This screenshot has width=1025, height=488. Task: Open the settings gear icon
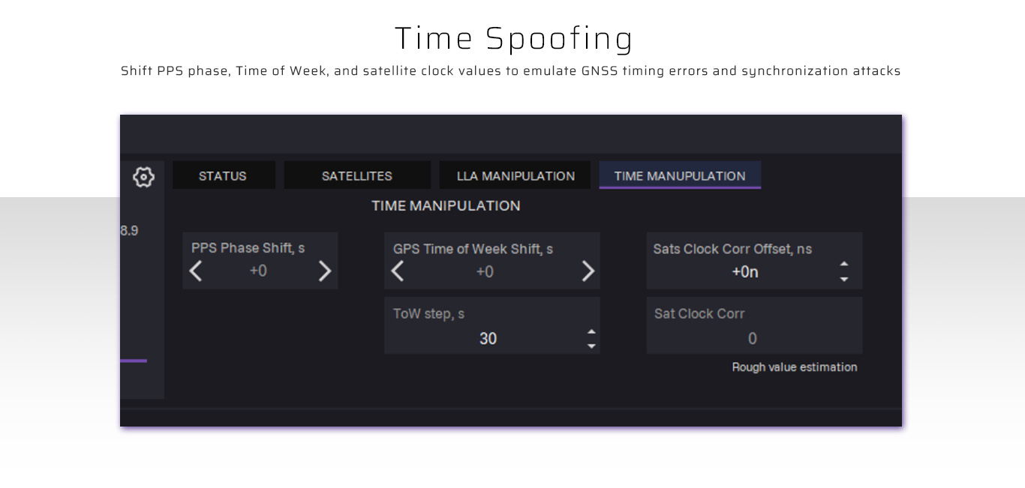(x=143, y=177)
